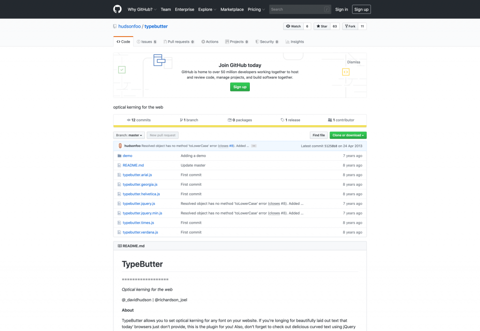Expand the Why GitHub? menu

142,9
